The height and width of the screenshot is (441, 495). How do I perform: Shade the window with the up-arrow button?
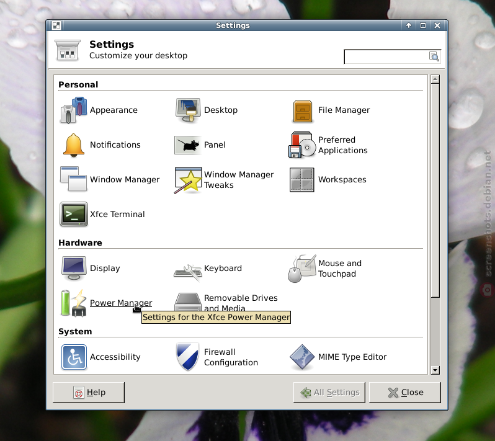[409, 25]
